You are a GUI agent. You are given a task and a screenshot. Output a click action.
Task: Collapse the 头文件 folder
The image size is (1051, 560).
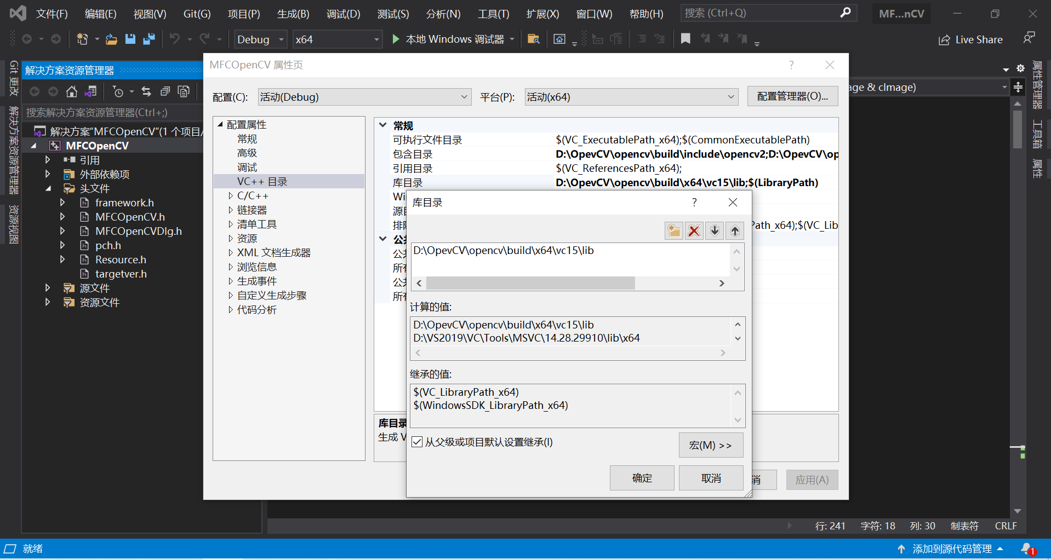[47, 188]
